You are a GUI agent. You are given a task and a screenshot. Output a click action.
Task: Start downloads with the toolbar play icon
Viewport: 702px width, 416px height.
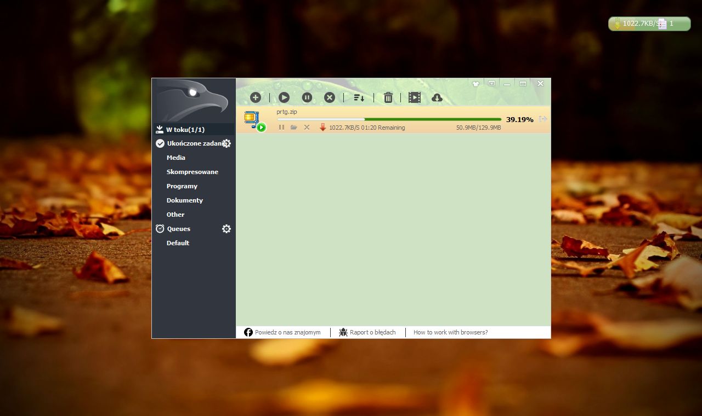pyautogui.click(x=284, y=97)
